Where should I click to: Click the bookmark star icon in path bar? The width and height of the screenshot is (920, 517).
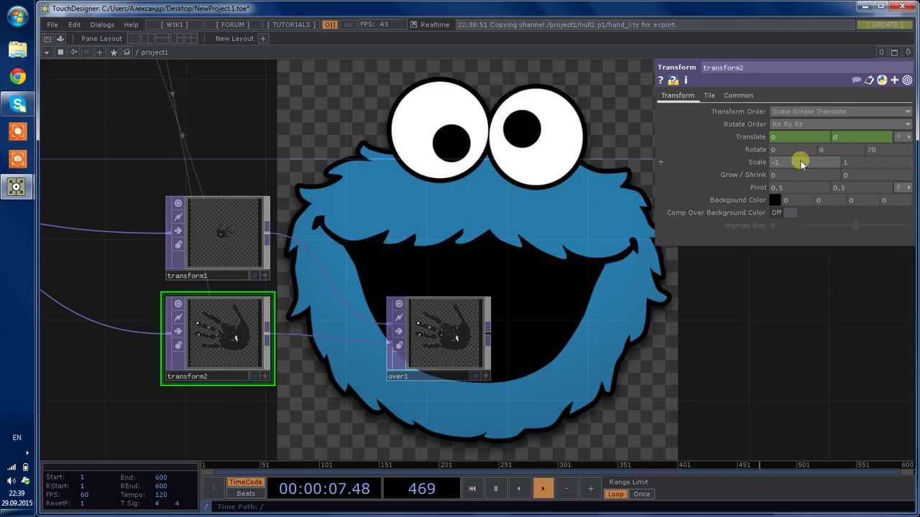[114, 52]
